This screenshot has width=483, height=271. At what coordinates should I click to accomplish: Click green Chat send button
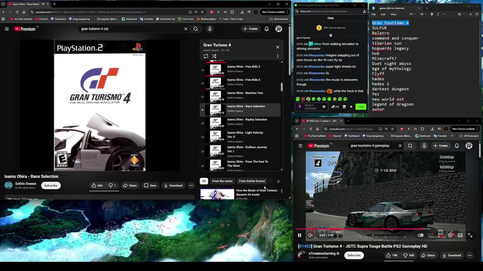[x=361, y=107]
